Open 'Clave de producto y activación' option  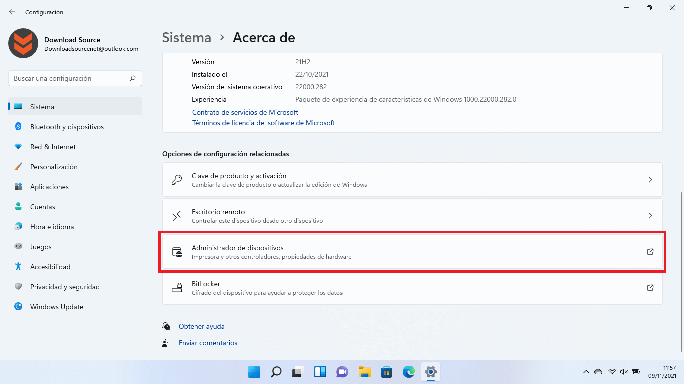coord(412,180)
